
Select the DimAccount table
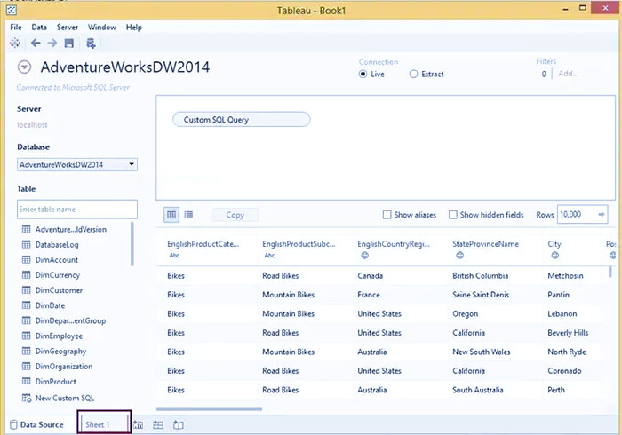(x=57, y=260)
